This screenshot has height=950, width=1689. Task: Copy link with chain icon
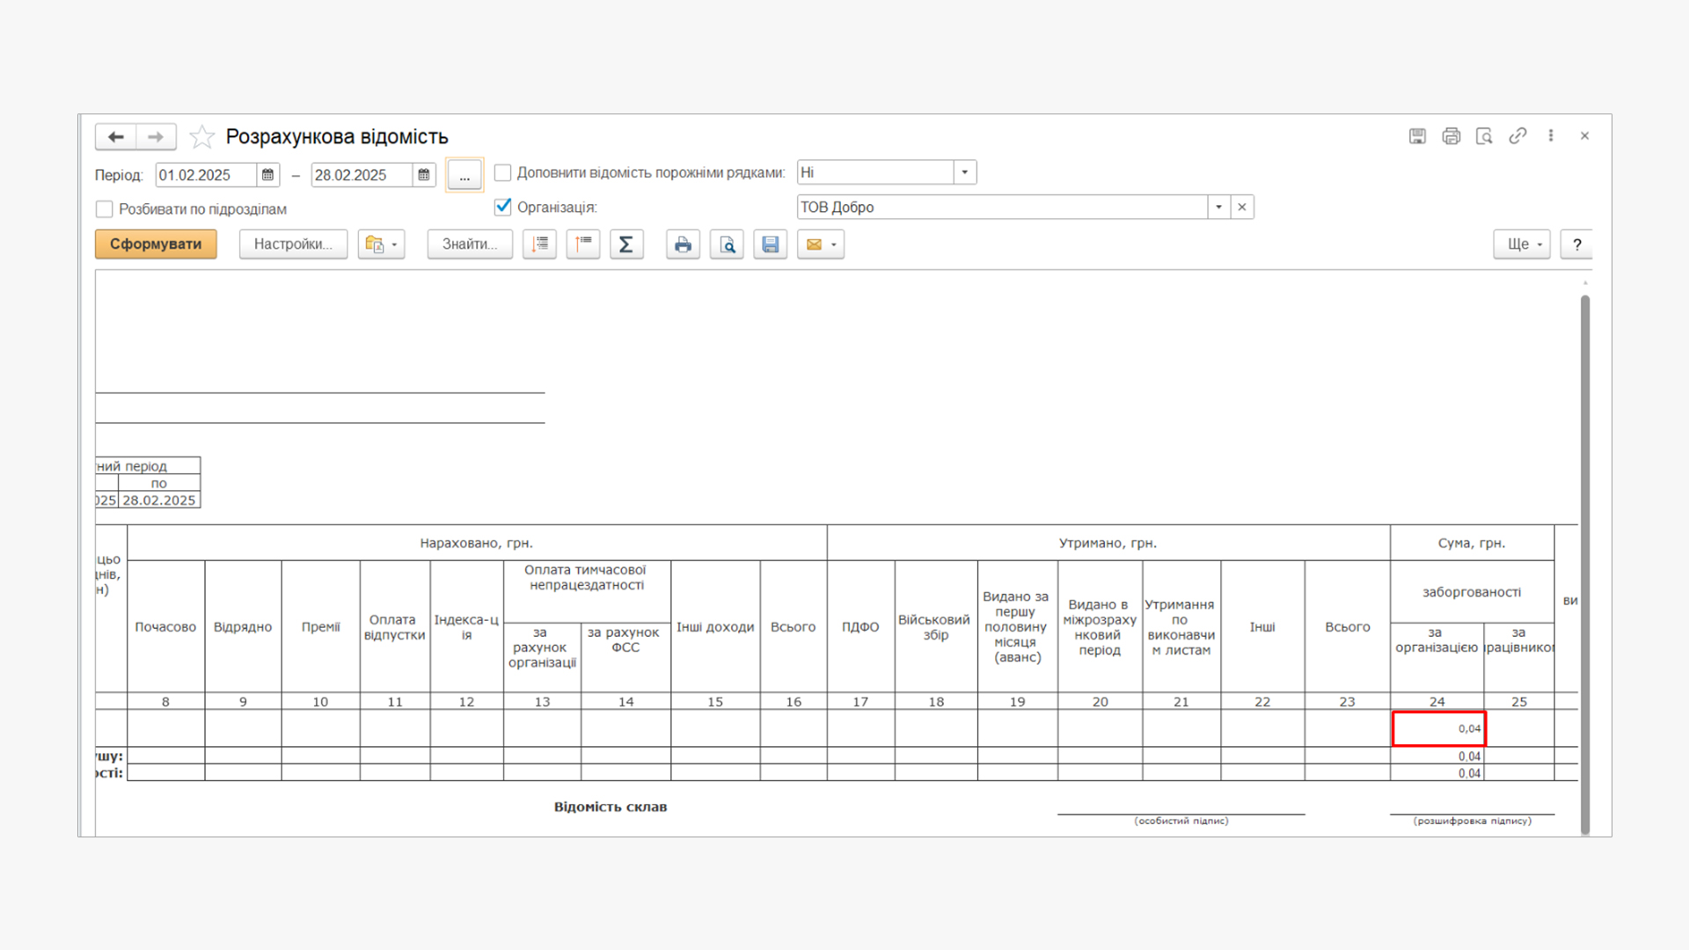coord(1517,136)
